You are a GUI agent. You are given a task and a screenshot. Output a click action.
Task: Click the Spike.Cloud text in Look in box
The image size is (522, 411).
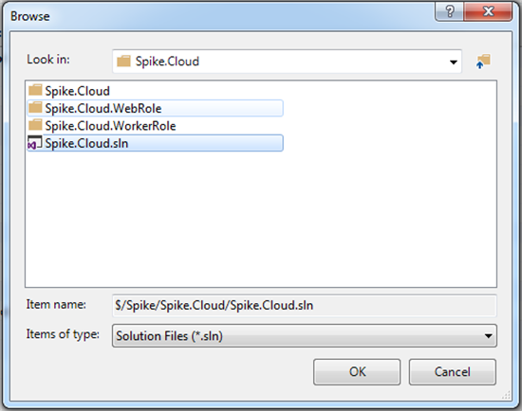point(167,62)
